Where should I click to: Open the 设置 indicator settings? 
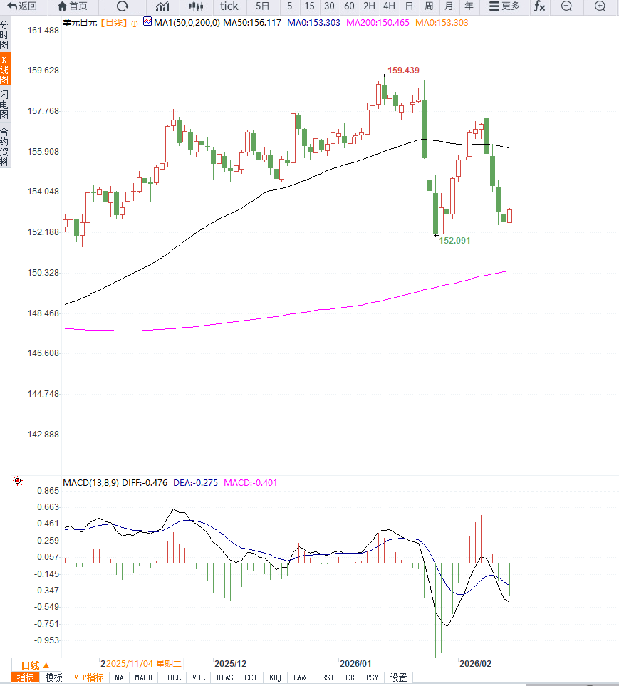pos(398,678)
